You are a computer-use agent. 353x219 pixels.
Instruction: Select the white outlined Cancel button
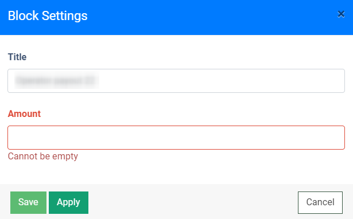click(x=320, y=202)
